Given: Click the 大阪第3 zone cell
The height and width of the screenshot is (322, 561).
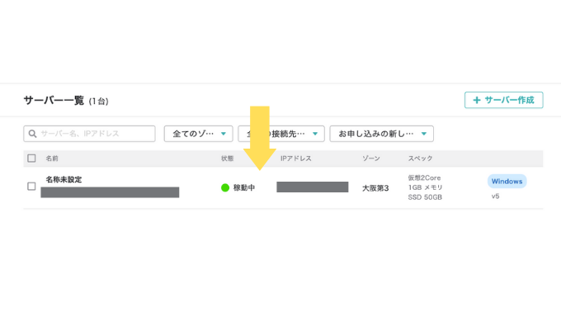Looking at the screenshot, I should (x=375, y=188).
